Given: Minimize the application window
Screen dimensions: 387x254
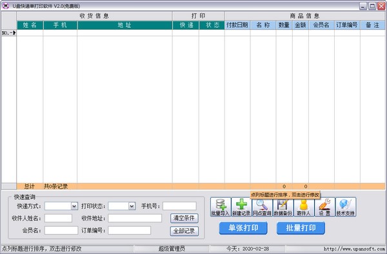Looking at the screenshot, I should click(x=362, y=6).
